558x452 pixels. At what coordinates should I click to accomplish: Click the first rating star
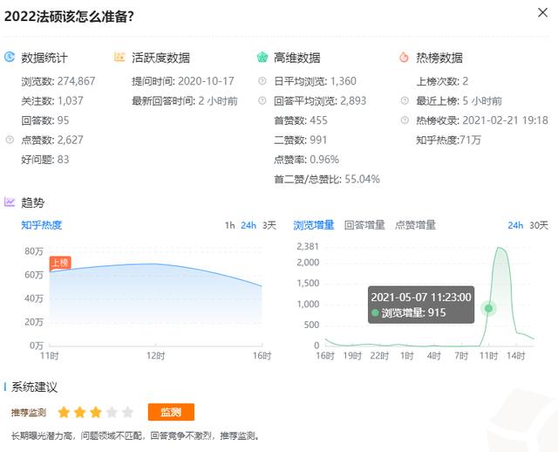pyautogui.click(x=64, y=412)
